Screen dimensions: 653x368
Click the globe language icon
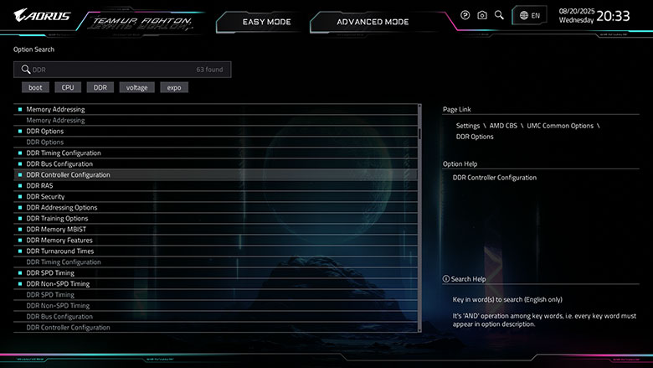524,15
